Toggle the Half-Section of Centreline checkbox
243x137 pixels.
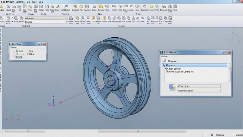pos(167,72)
